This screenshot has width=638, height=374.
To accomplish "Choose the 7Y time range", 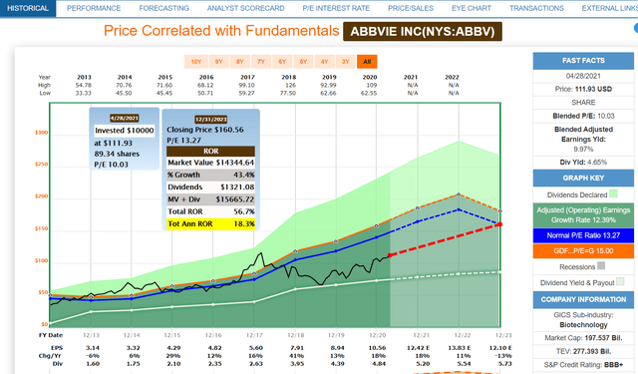I will pos(261,62).
